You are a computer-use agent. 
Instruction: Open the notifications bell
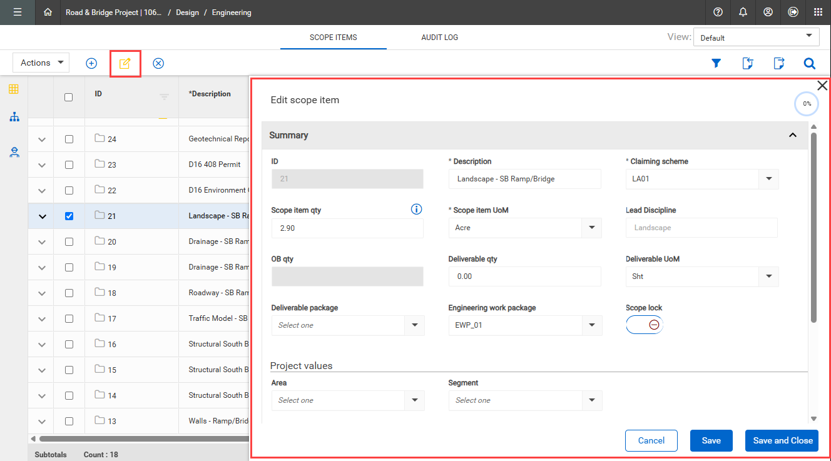tap(743, 12)
